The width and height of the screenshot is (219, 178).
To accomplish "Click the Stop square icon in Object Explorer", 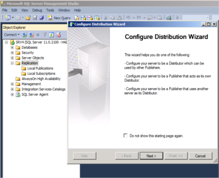I will pos(38,35).
